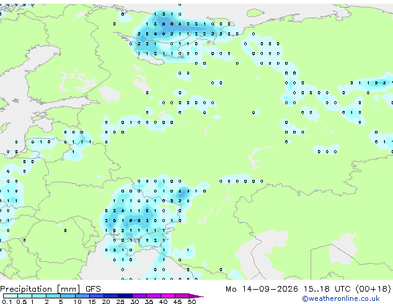393x304 pixels.
Task: Click the GFS model label
Action: (93, 289)
